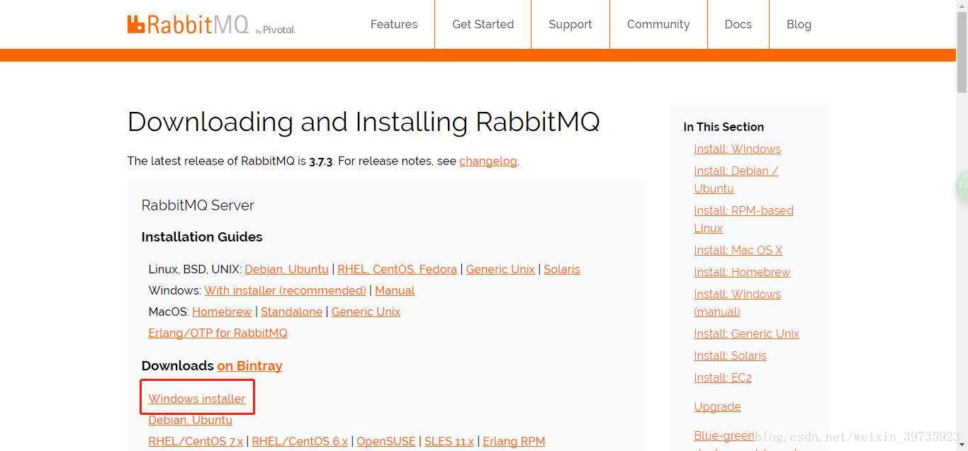Open With installer (recommended) link
Screen dimensions: 968x451
click(286, 290)
